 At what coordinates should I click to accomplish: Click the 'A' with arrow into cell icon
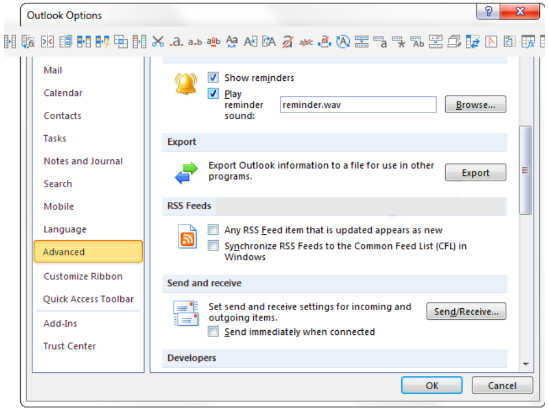pos(250,42)
